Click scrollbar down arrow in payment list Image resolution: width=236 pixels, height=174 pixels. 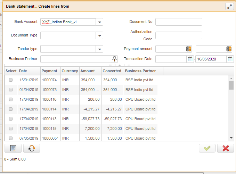pos(231,138)
